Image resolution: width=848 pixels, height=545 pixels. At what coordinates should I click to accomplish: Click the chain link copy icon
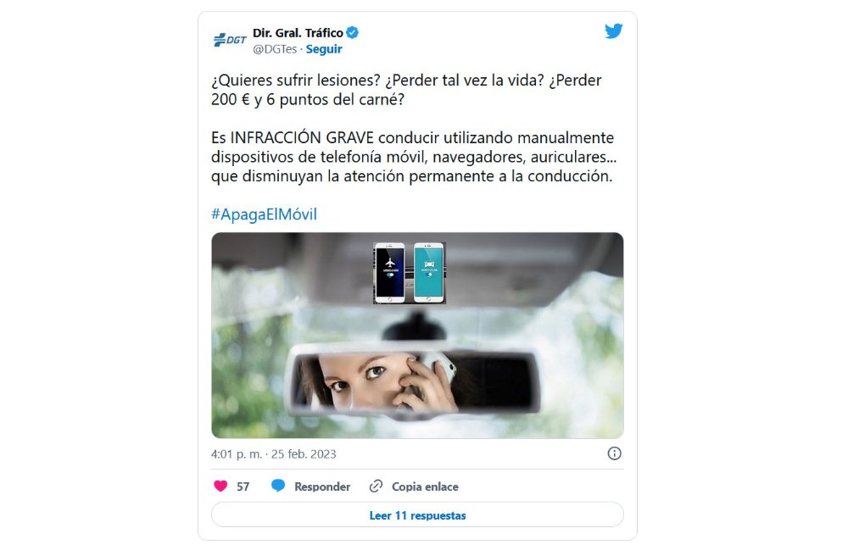point(376,486)
